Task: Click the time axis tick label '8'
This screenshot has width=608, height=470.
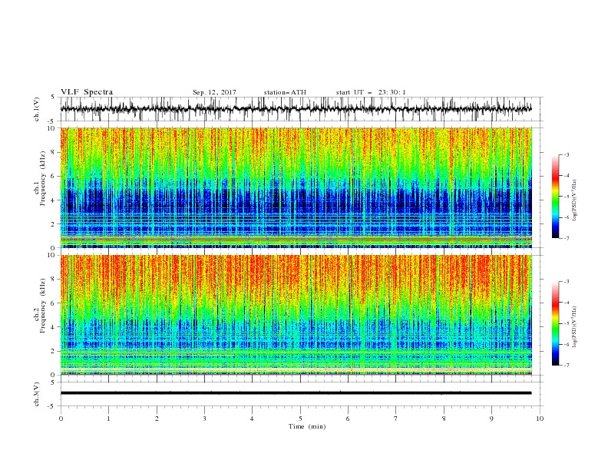Action: click(x=444, y=419)
